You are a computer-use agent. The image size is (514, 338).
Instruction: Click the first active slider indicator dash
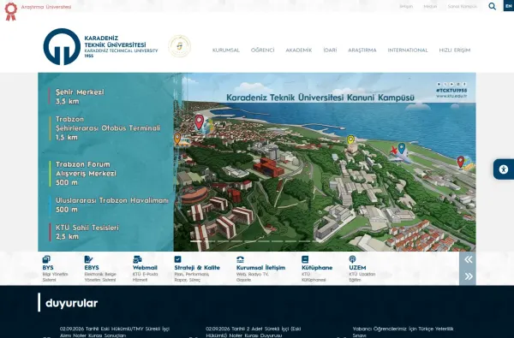click(x=196, y=241)
